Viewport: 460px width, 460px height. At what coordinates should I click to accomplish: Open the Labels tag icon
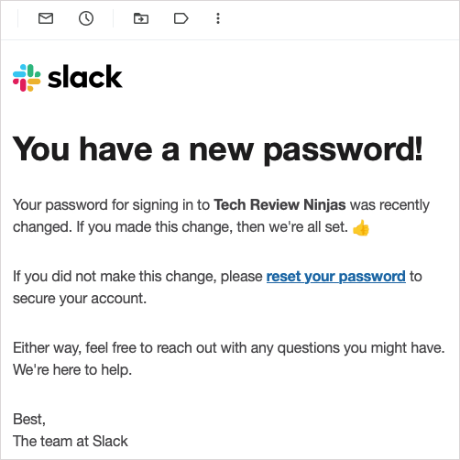pos(181,18)
